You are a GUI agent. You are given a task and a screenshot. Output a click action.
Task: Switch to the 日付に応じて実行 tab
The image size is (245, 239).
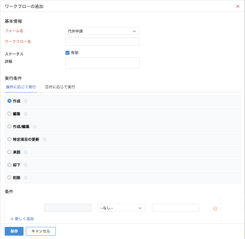tap(60, 87)
